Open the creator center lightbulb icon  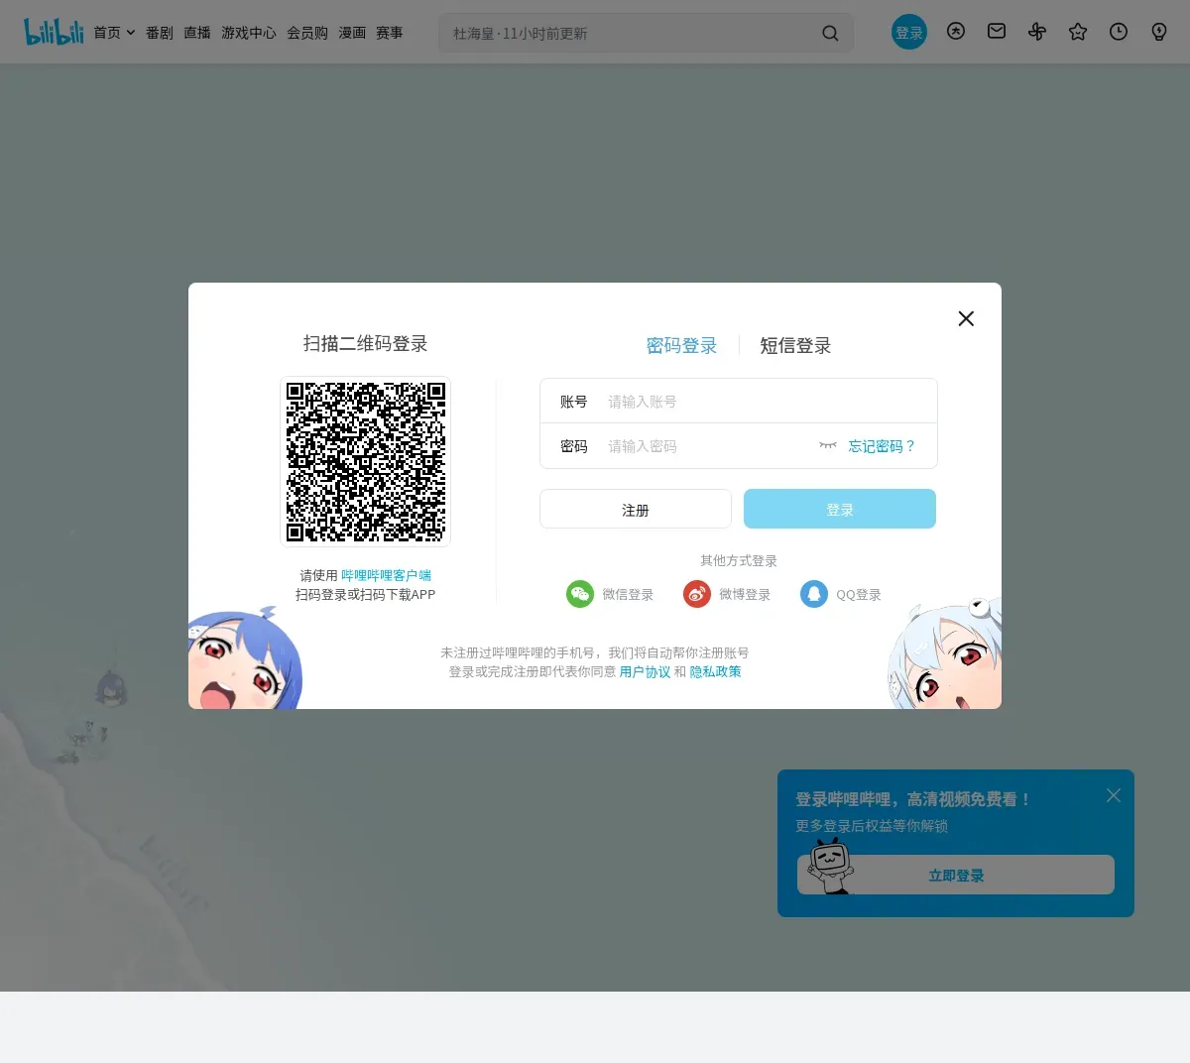tap(1159, 32)
